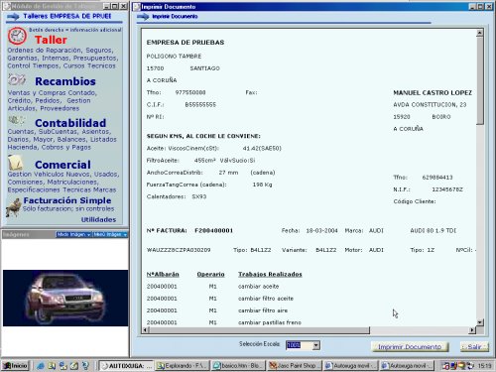Click invoice number F200400001

point(213,230)
